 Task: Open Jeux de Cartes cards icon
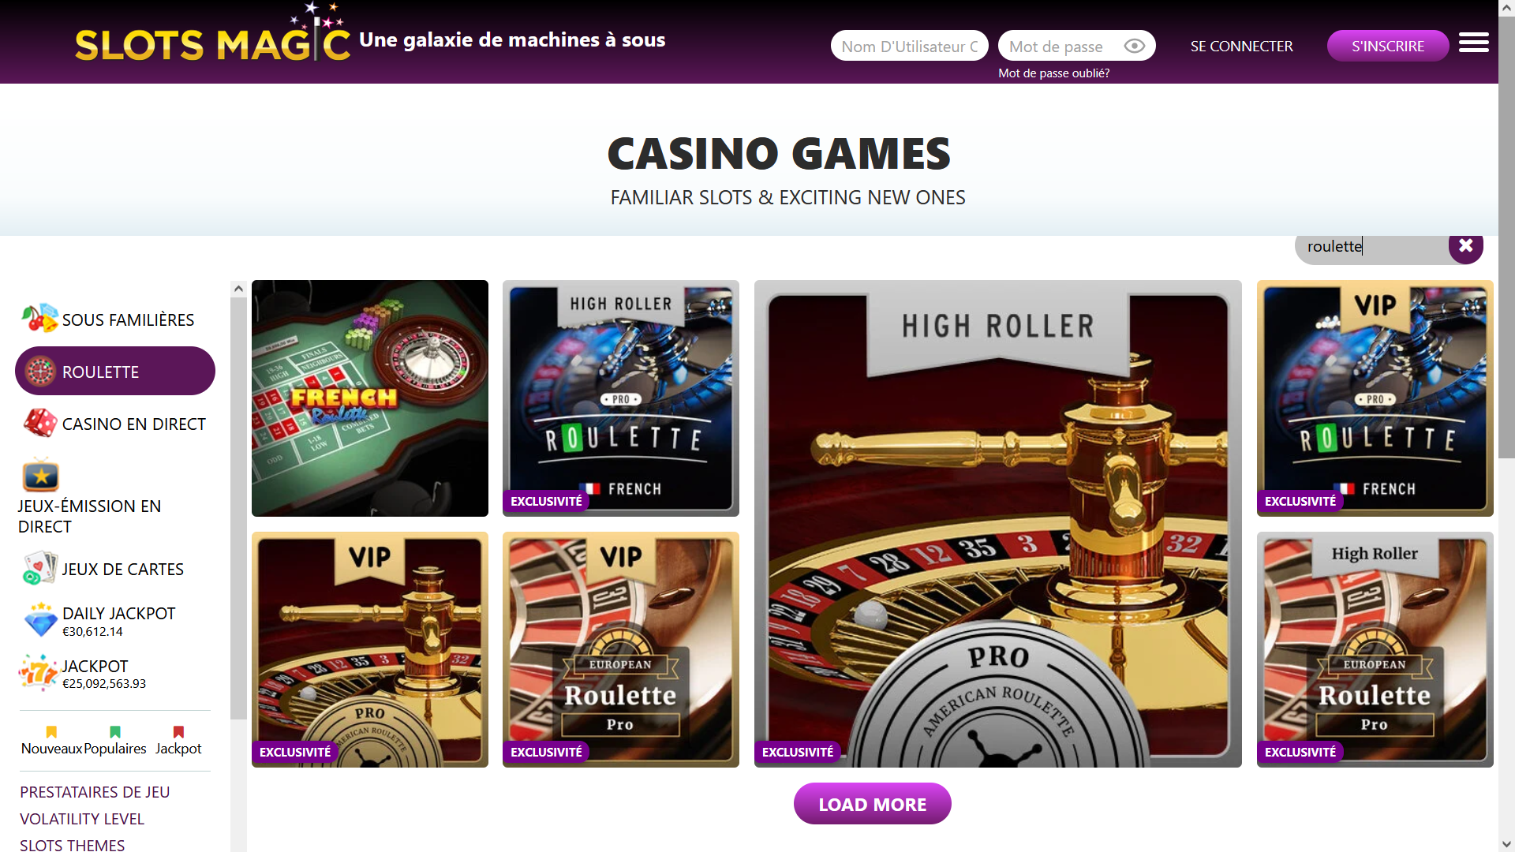click(39, 568)
